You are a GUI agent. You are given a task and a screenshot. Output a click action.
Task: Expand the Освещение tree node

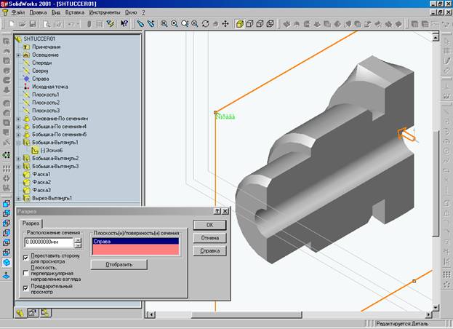point(18,55)
